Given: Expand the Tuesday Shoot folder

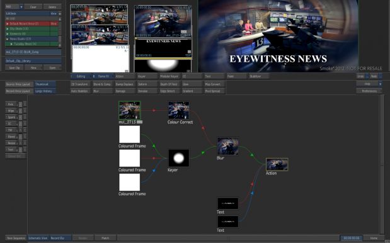Looking at the screenshot, I should coord(11,44).
